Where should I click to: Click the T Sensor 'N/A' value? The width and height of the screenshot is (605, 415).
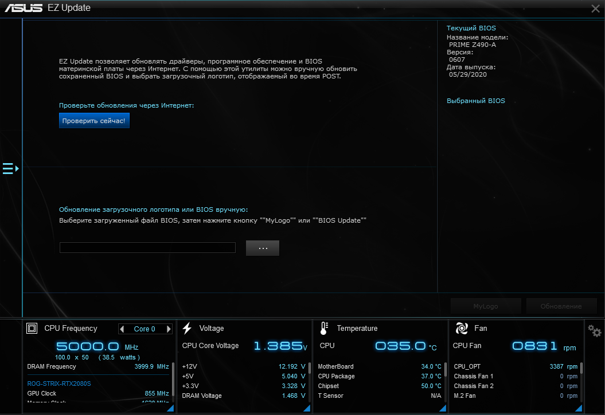coord(436,396)
